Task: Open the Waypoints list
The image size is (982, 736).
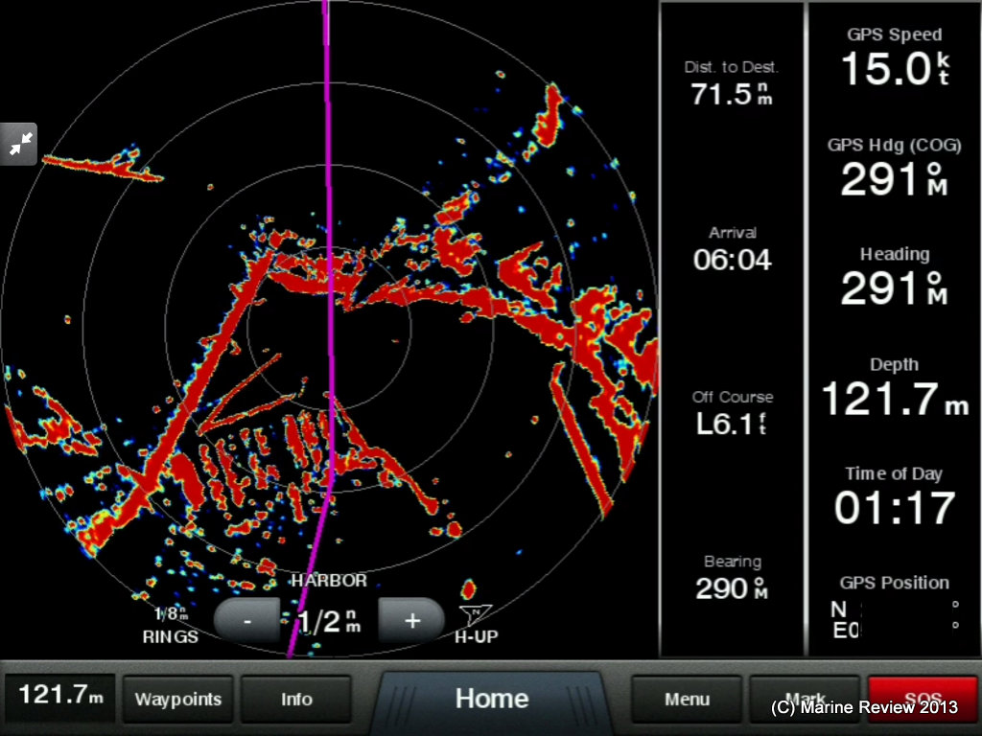Action: click(178, 700)
